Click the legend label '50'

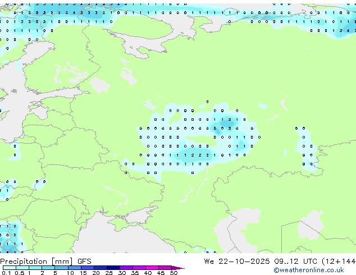[x=174, y=273]
